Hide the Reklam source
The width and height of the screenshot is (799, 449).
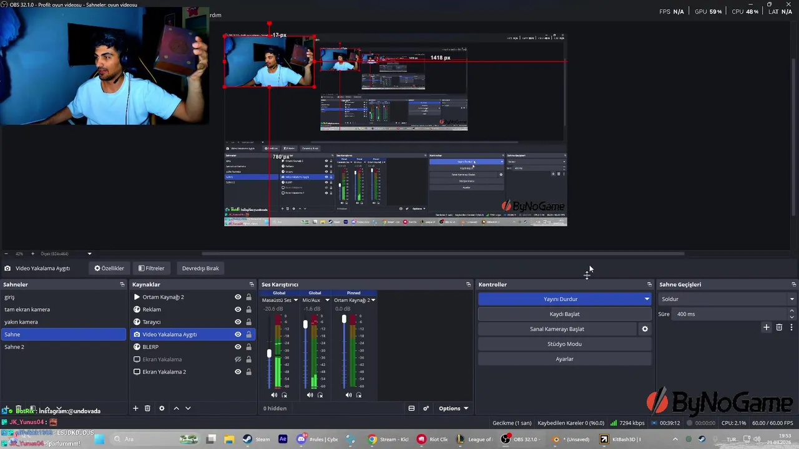(x=238, y=309)
